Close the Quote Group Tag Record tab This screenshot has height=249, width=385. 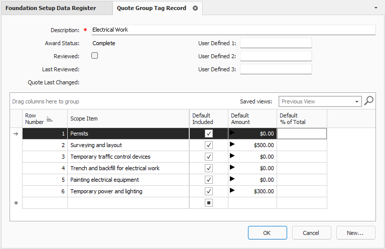pos(195,8)
